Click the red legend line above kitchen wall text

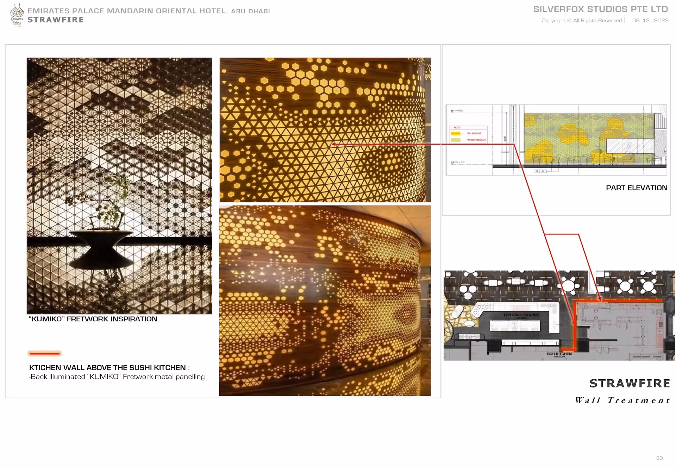[x=45, y=353]
